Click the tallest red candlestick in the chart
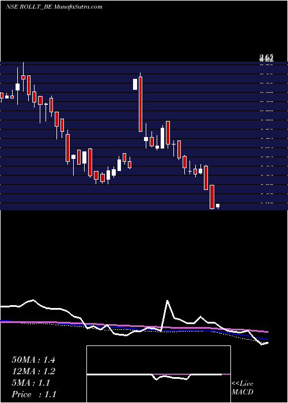 pyautogui.click(x=141, y=104)
